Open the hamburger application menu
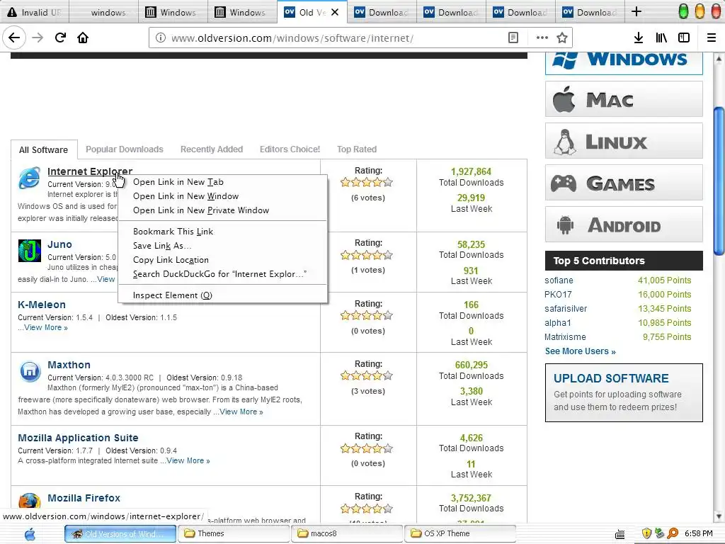This screenshot has height=544, width=725. pyautogui.click(x=712, y=38)
